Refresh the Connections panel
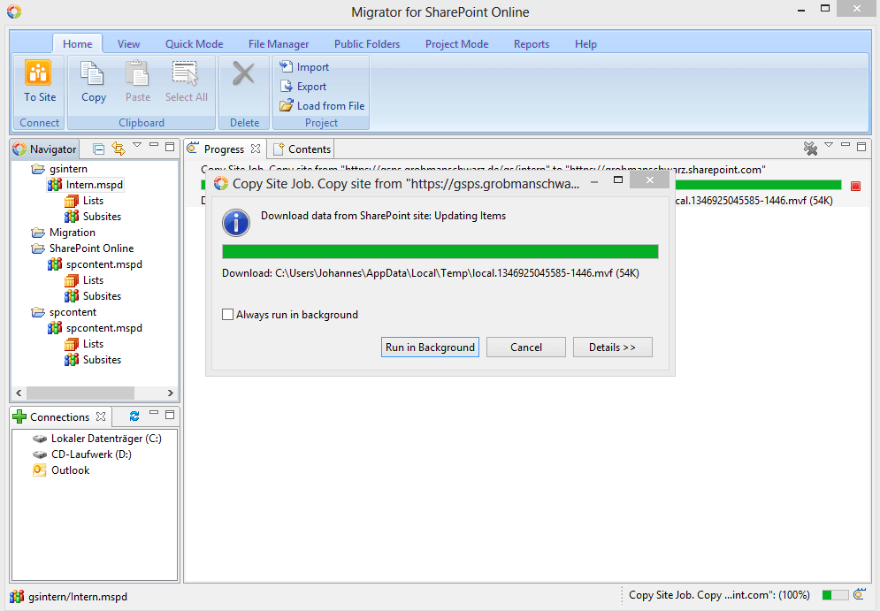 pos(134,416)
